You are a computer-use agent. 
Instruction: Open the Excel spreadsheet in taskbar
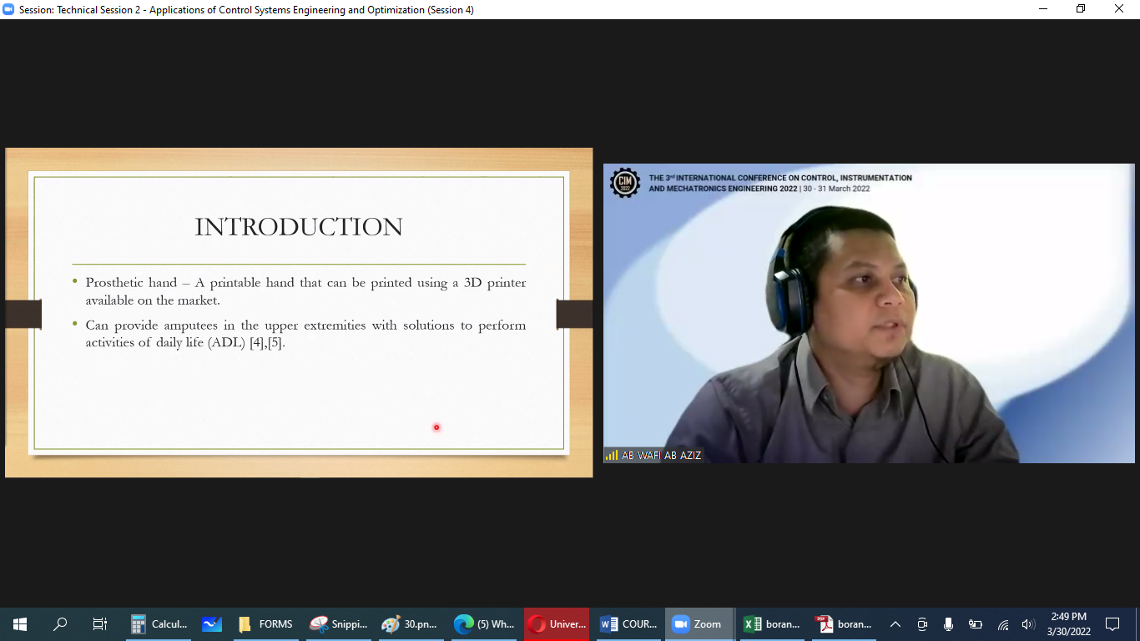pyautogui.click(x=772, y=624)
